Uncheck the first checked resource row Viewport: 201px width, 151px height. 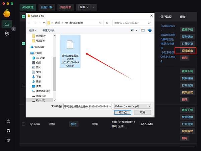pyautogui.click(x=23, y=44)
